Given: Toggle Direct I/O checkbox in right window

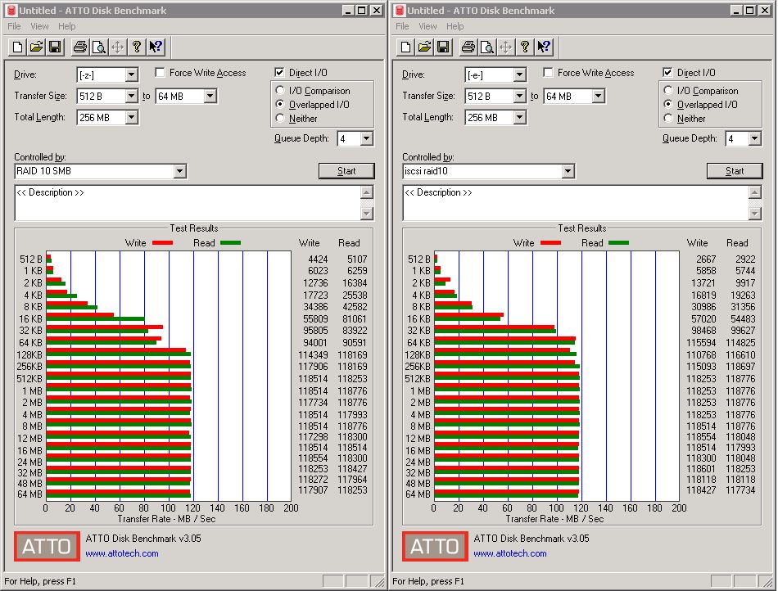Looking at the screenshot, I should pyautogui.click(x=667, y=73).
